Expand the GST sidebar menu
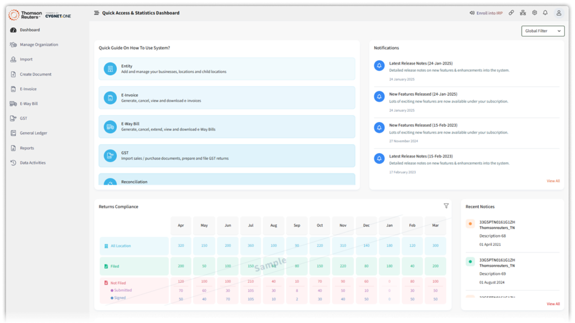575x323 pixels. pos(23,118)
